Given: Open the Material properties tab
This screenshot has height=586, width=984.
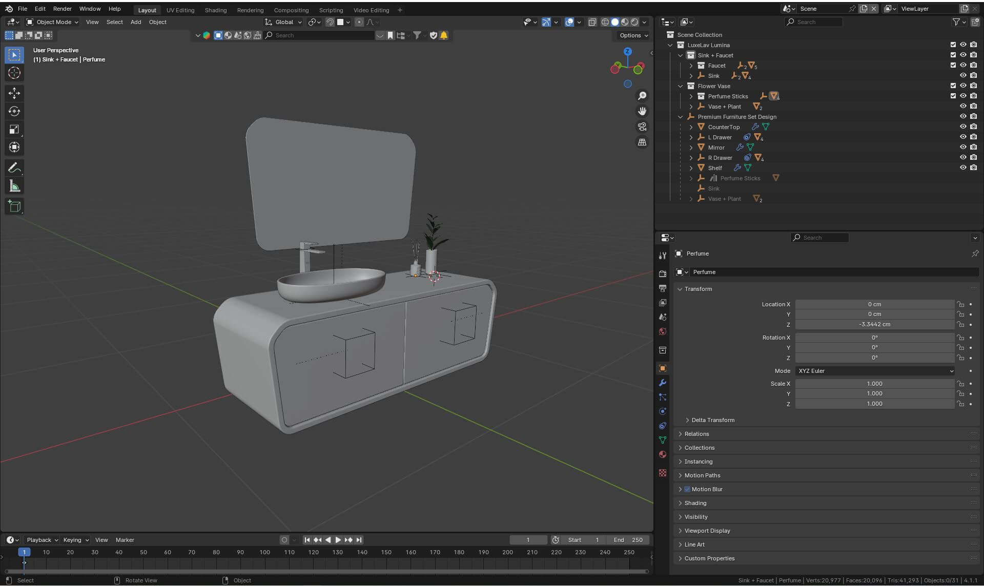Looking at the screenshot, I should pos(663,454).
